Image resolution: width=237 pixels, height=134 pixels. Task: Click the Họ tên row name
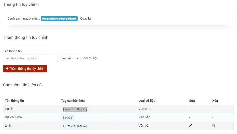pyautogui.click(x=10, y=109)
